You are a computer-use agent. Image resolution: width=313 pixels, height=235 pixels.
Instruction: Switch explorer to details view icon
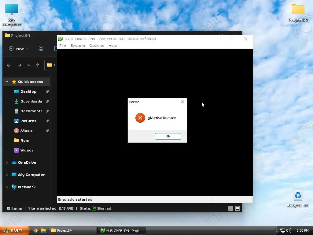pyautogui.click(x=231, y=208)
